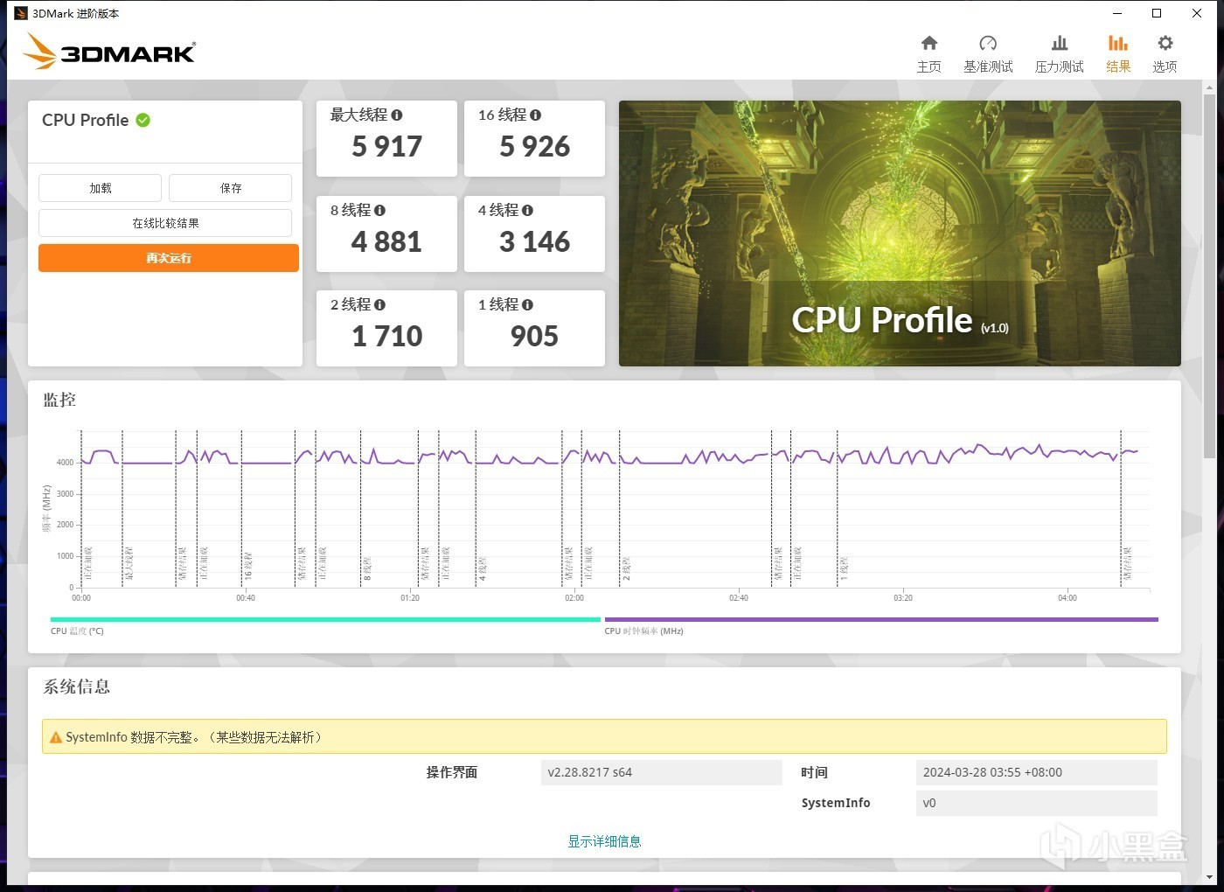The height and width of the screenshot is (892, 1224).
Task: Click the info icon next to 16 线程
Action: click(x=535, y=115)
